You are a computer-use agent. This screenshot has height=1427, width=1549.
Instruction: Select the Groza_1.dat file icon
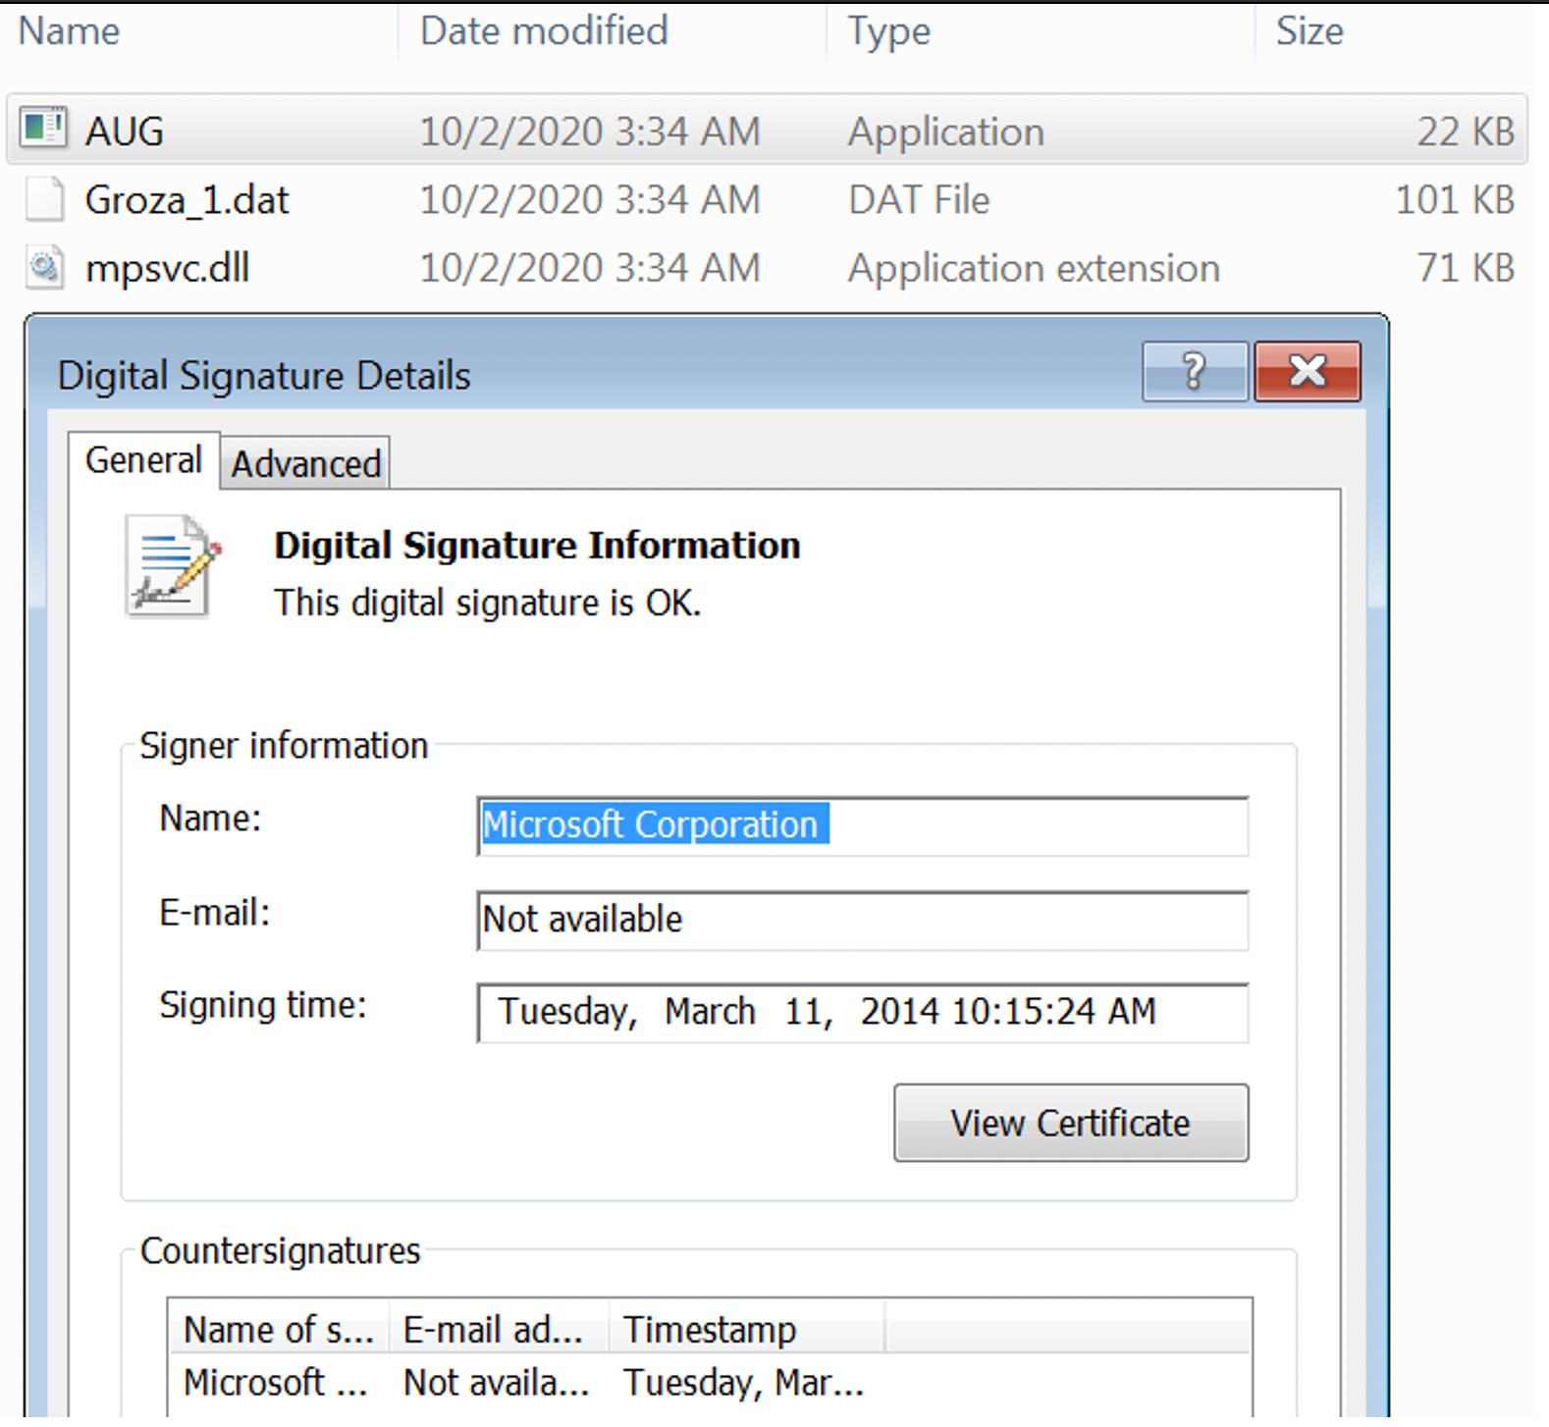44,199
